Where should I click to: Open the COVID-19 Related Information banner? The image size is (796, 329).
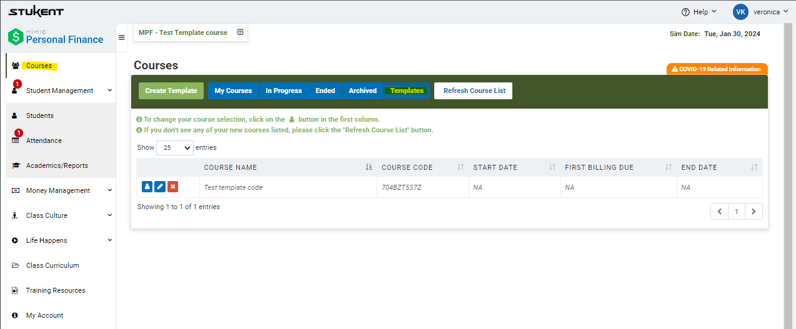click(717, 69)
